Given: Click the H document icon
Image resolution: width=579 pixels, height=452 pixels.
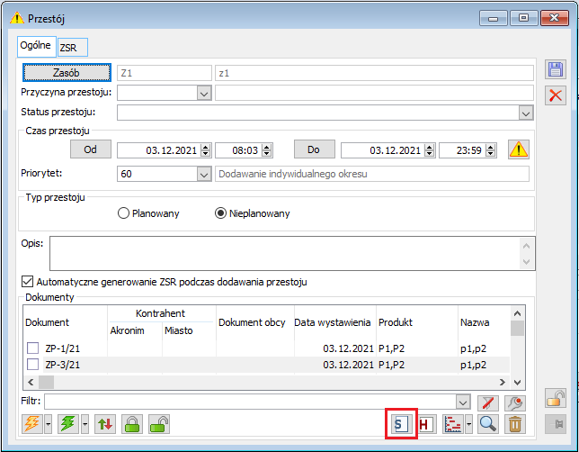Looking at the screenshot, I should point(426,424).
